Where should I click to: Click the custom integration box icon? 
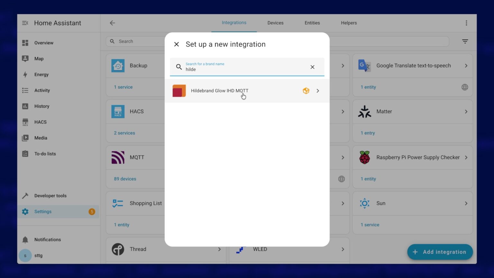tap(306, 91)
